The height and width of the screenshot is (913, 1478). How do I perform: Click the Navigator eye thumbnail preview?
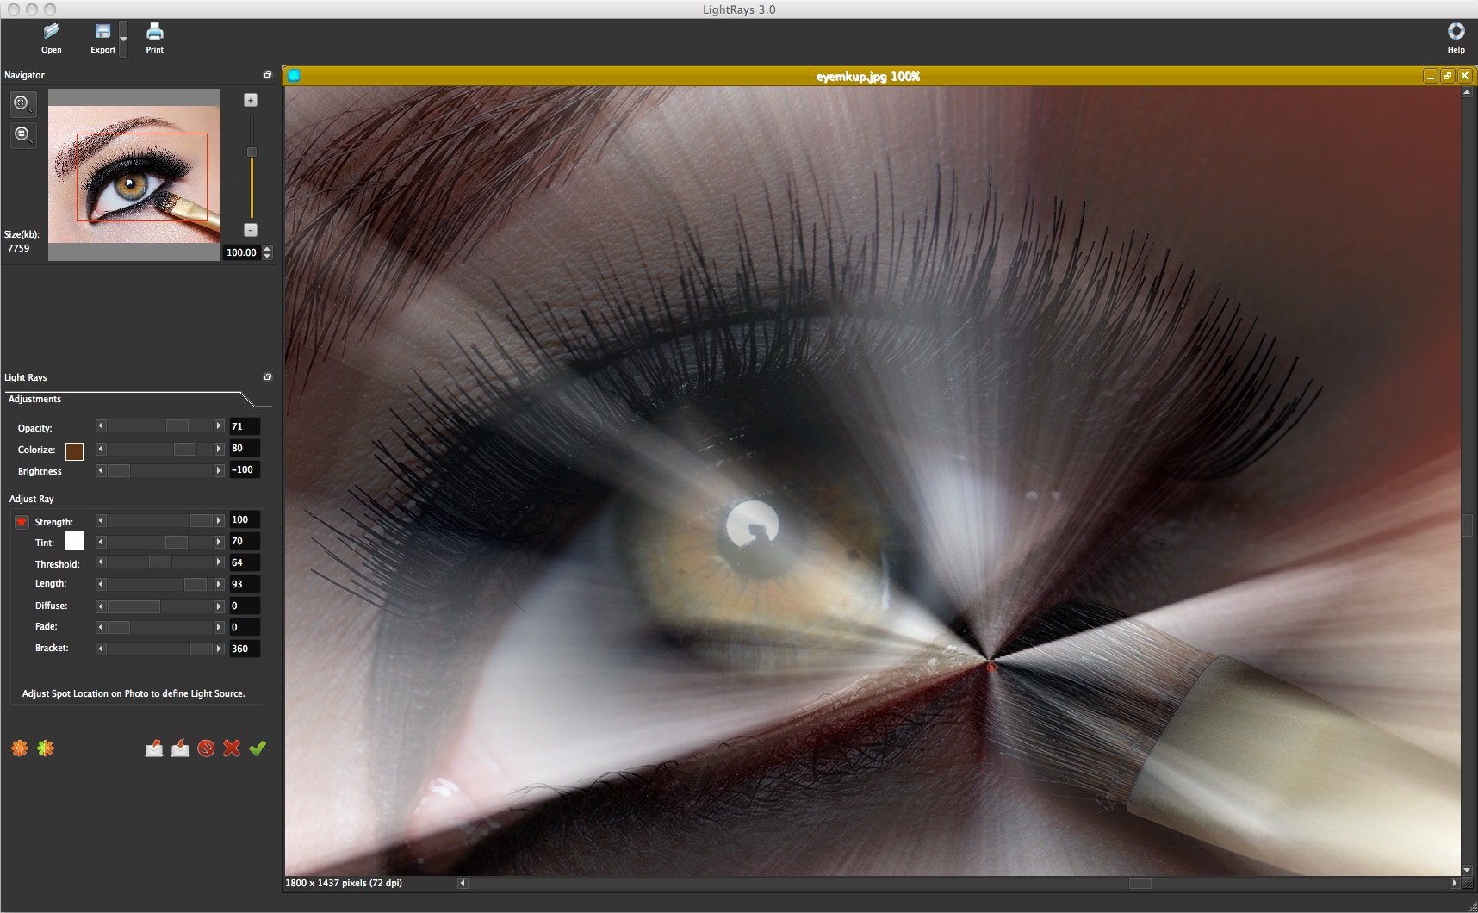pyautogui.click(x=134, y=175)
